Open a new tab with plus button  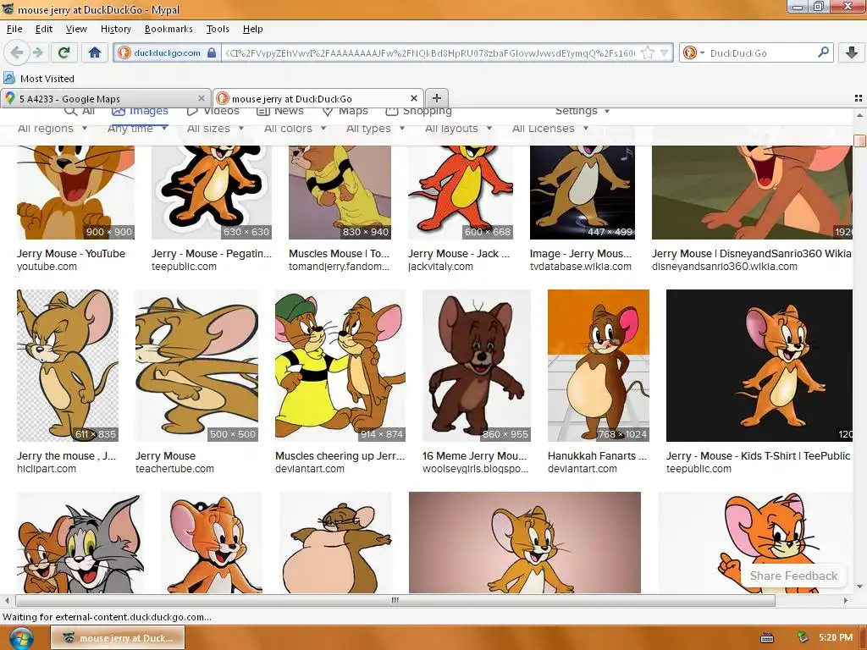[x=437, y=98]
